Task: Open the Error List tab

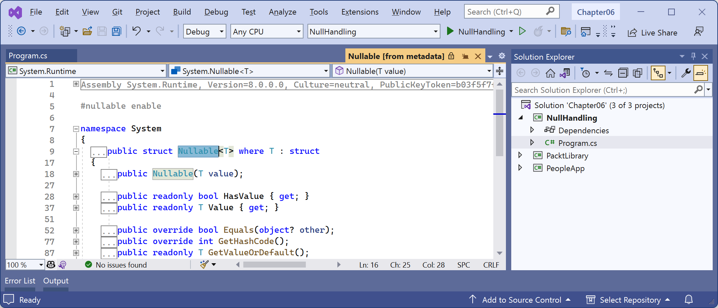Action: click(20, 281)
